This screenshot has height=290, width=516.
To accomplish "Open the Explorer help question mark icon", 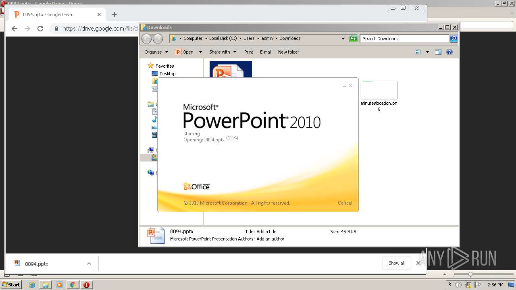I will click(449, 52).
